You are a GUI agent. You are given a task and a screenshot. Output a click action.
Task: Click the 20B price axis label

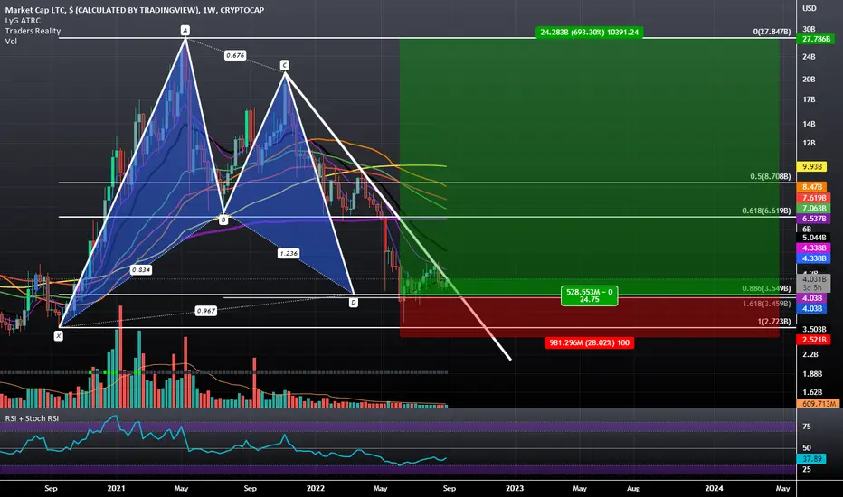[x=809, y=79]
